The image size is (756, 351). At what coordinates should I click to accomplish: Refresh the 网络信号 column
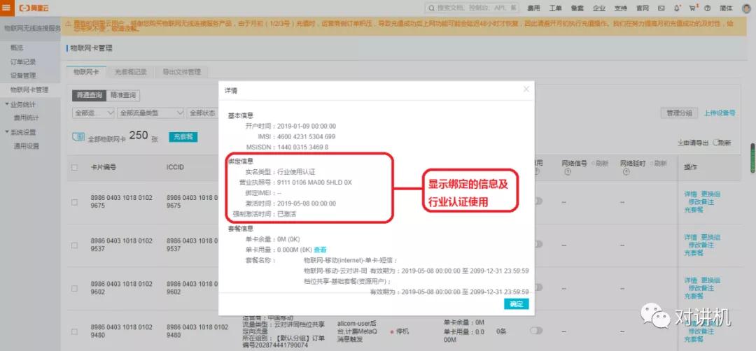(600, 163)
